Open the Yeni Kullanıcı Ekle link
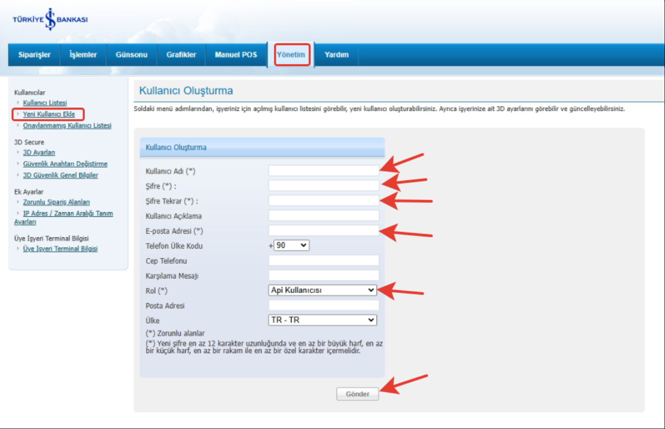 pyautogui.click(x=49, y=114)
